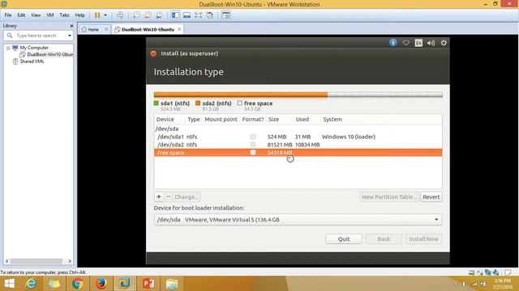519x291 pixels.
Task: Click the Device column header
Action: coord(165,120)
